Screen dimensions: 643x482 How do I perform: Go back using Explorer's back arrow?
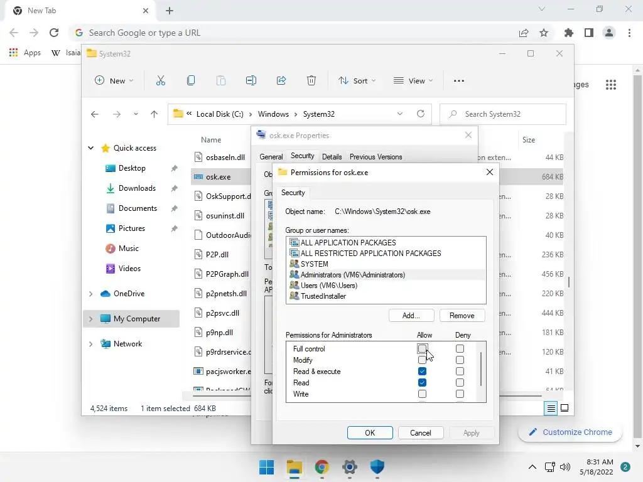tap(95, 114)
